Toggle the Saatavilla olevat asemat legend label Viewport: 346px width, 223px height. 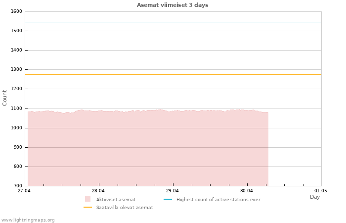(125, 208)
